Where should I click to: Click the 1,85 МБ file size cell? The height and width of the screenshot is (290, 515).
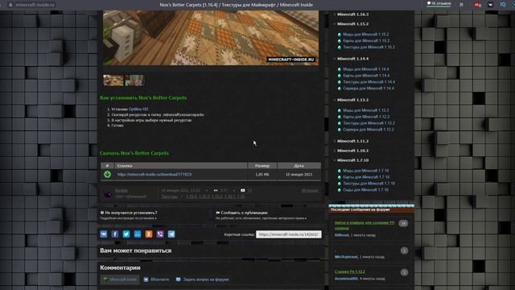pos(262,174)
